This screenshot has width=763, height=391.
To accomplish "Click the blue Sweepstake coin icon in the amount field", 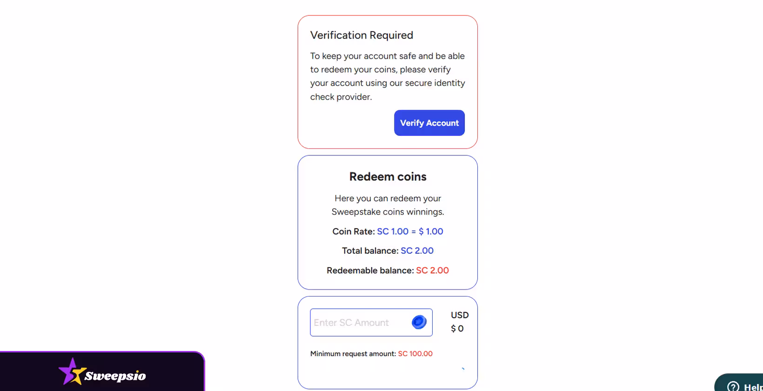I will coord(419,322).
